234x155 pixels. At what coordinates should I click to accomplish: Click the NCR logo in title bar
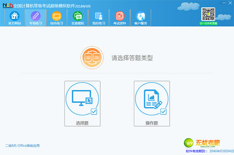click(8, 6)
